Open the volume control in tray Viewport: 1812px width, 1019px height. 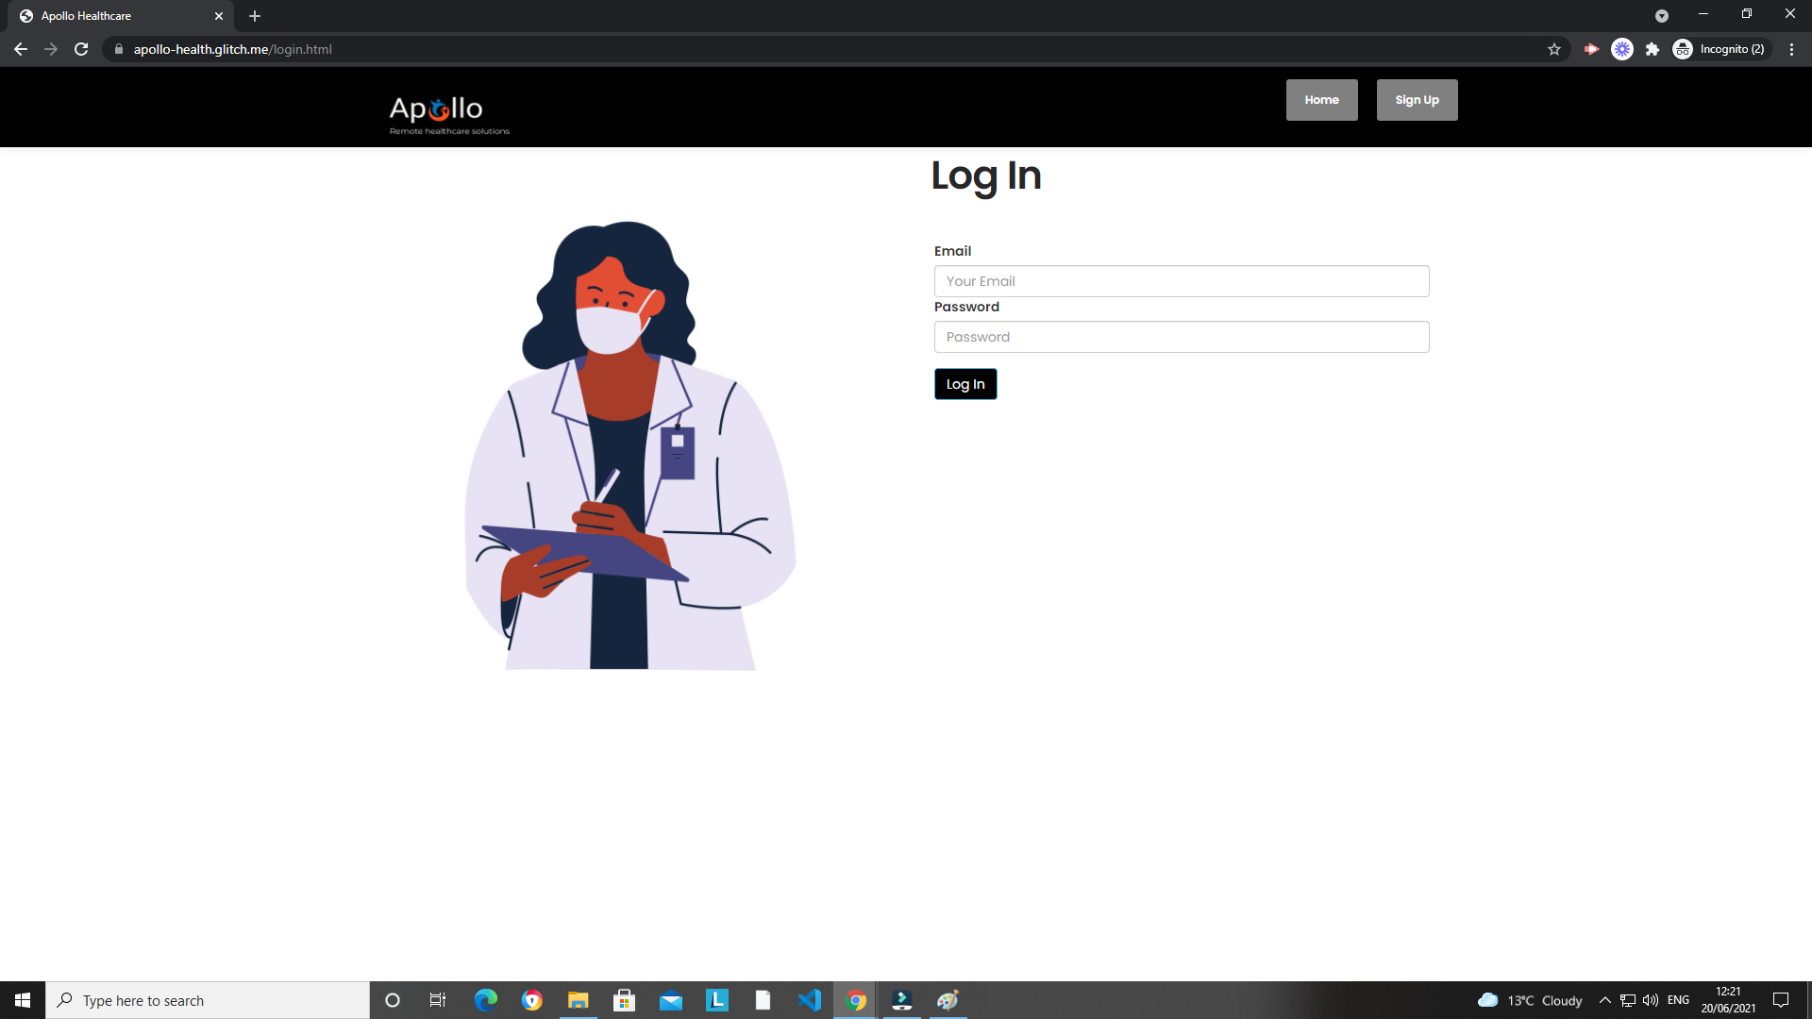(x=1651, y=1000)
